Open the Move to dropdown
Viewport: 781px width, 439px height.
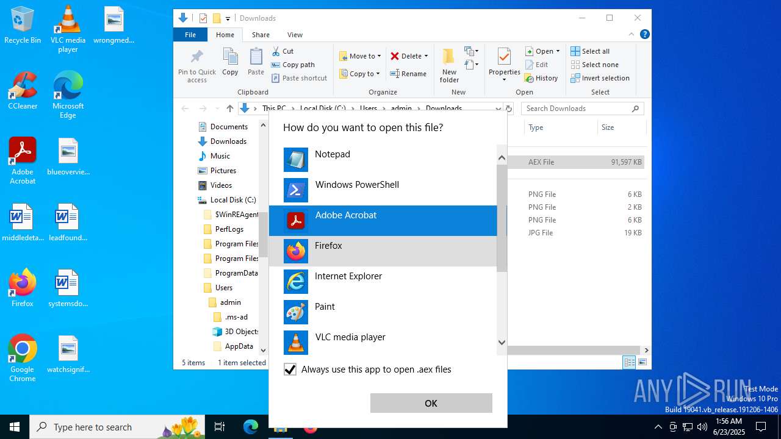tap(360, 56)
